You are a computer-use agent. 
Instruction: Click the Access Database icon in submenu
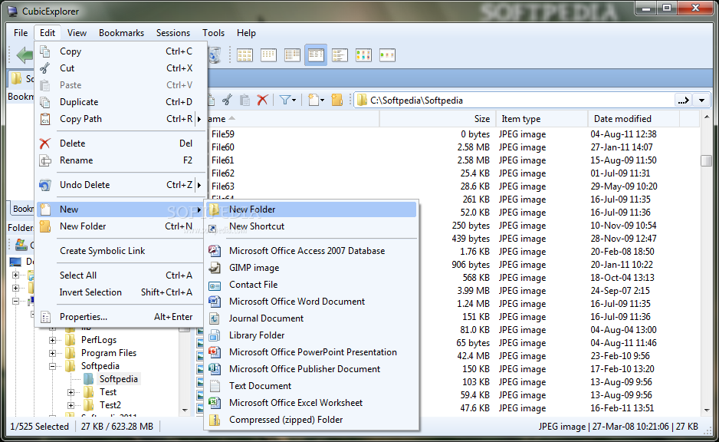[x=215, y=251]
